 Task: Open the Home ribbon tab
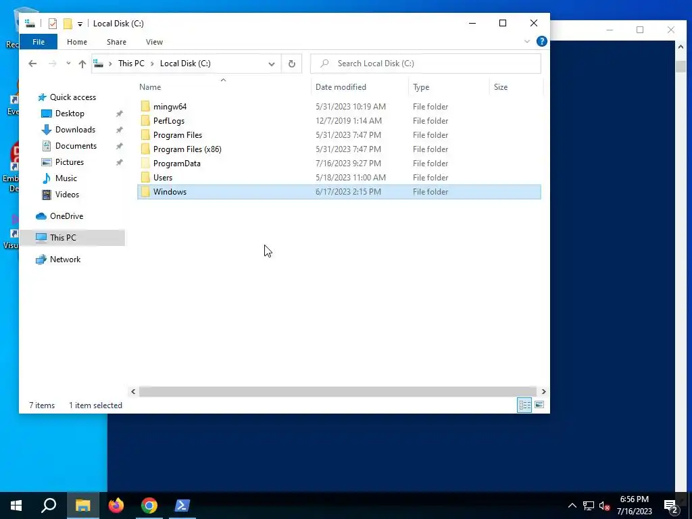(x=77, y=42)
